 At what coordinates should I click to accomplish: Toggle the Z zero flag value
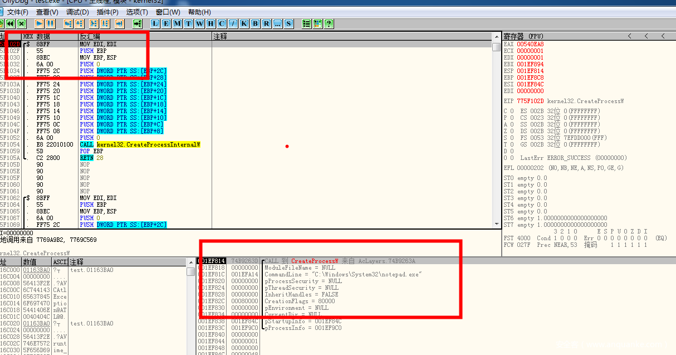[512, 131]
